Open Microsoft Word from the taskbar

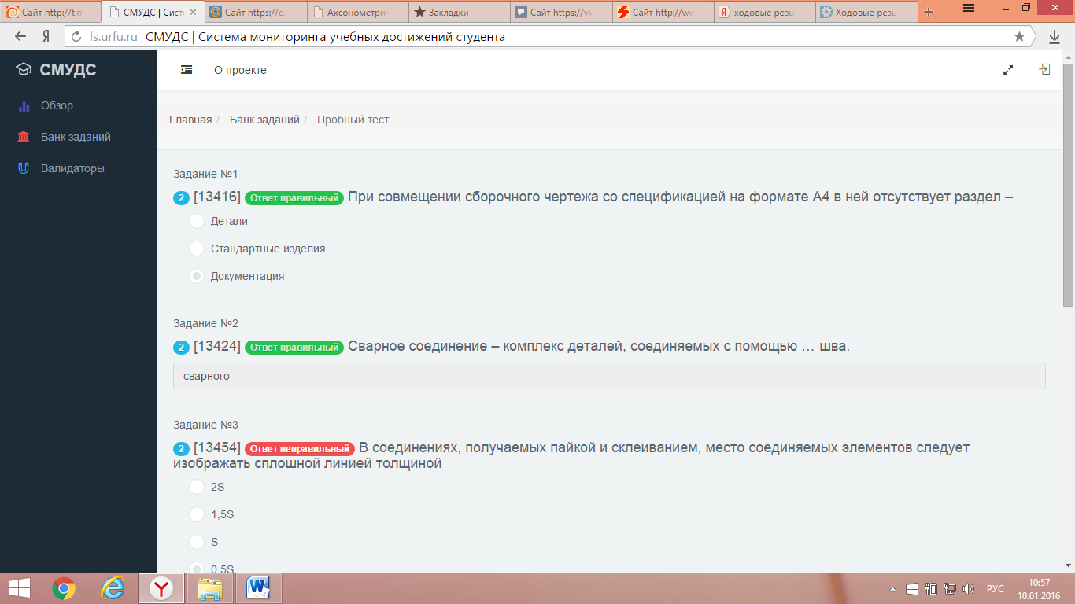click(x=258, y=588)
